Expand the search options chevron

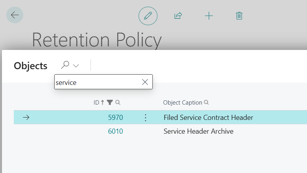point(76,66)
